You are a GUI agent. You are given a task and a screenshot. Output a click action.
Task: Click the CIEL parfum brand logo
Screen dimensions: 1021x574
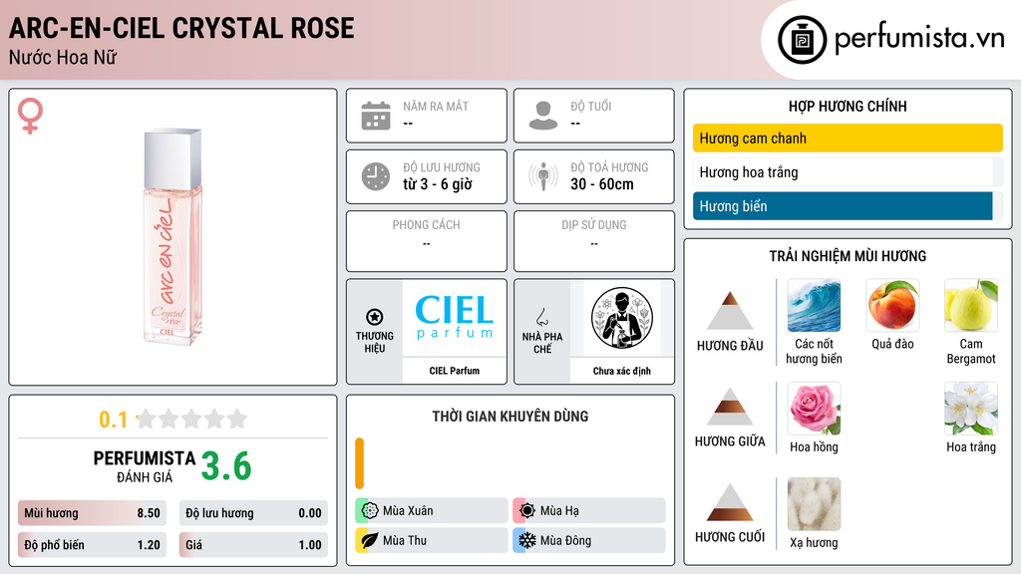455,317
